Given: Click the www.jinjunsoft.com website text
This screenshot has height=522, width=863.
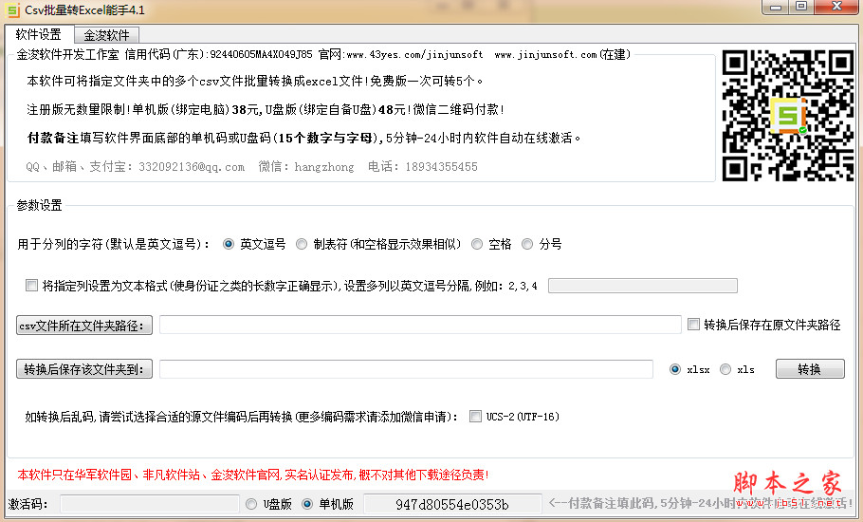Looking at the screenshot, I should click(546, 54).
